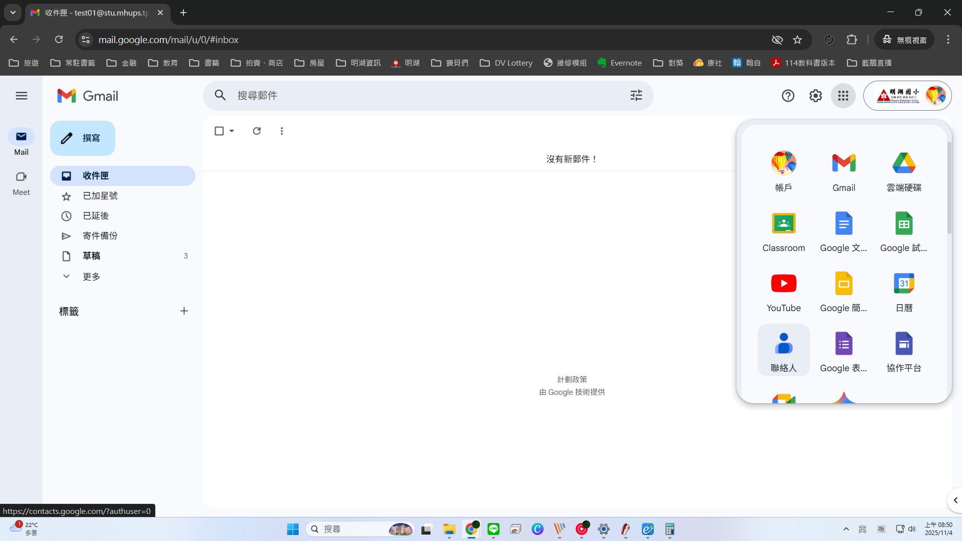Open the Gmail help question-mark icon
Image resolution: width=962 pixels, height=541 pixels.
tap(788, 96)
